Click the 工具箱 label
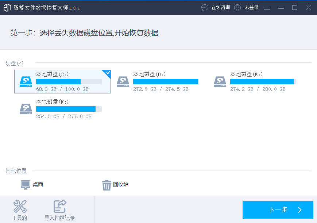This screenshot has width=317, height=223. click(x=20, y=218)
